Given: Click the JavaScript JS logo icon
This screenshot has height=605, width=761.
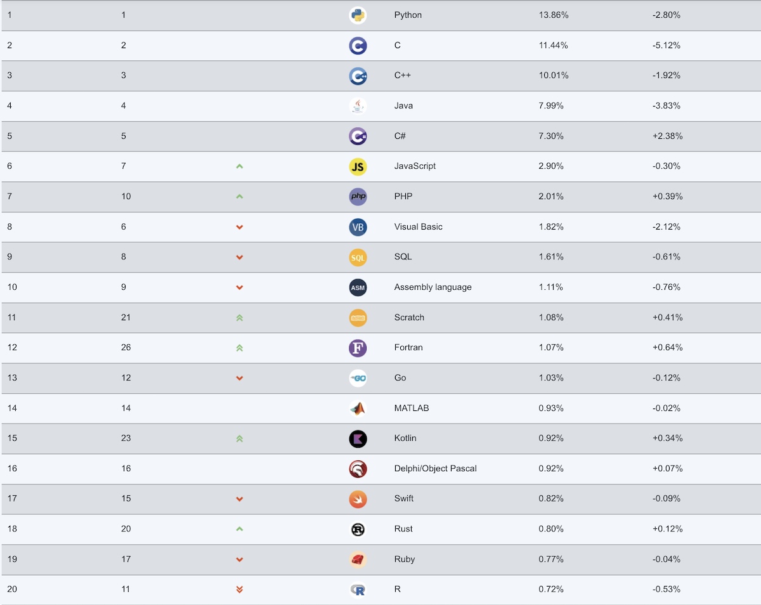Looking at the screenshot, I should pyautogui.click(x=358, y=166).
